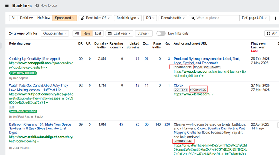Open the cna.st affiliate-link target URL
Viewport: 279px width, 155px height.
[x=210, y=149]
